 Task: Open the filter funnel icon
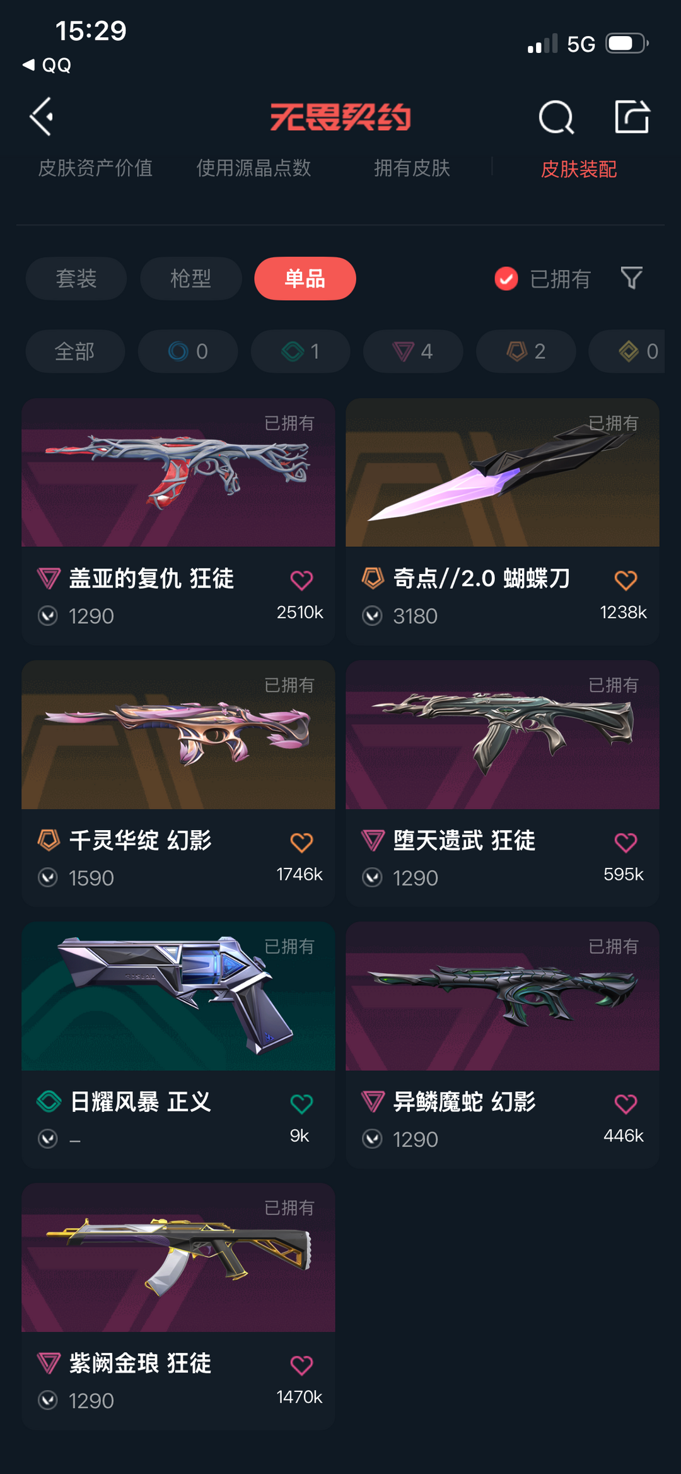point(631,278)
